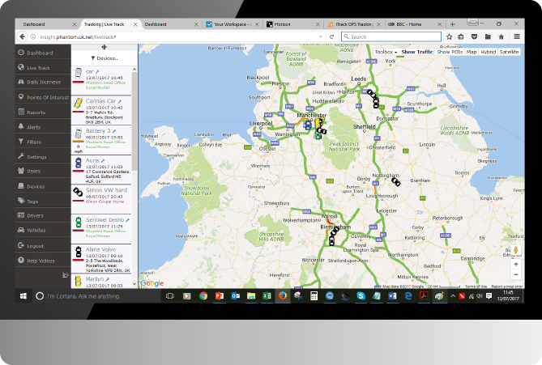542x365 pixels.
Task: Open Skype from the taskbar
Action: [x=361, y=296]
